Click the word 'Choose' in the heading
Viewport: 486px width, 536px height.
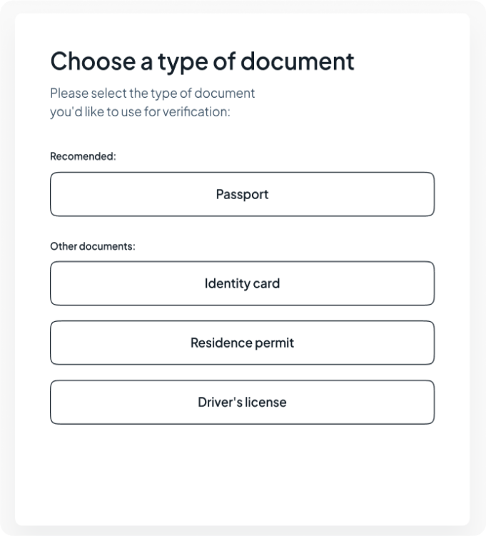point(93,61)
